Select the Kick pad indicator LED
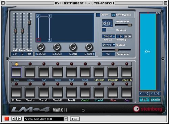The height and width of the screenshot is (124, 169). click(17, 64)
